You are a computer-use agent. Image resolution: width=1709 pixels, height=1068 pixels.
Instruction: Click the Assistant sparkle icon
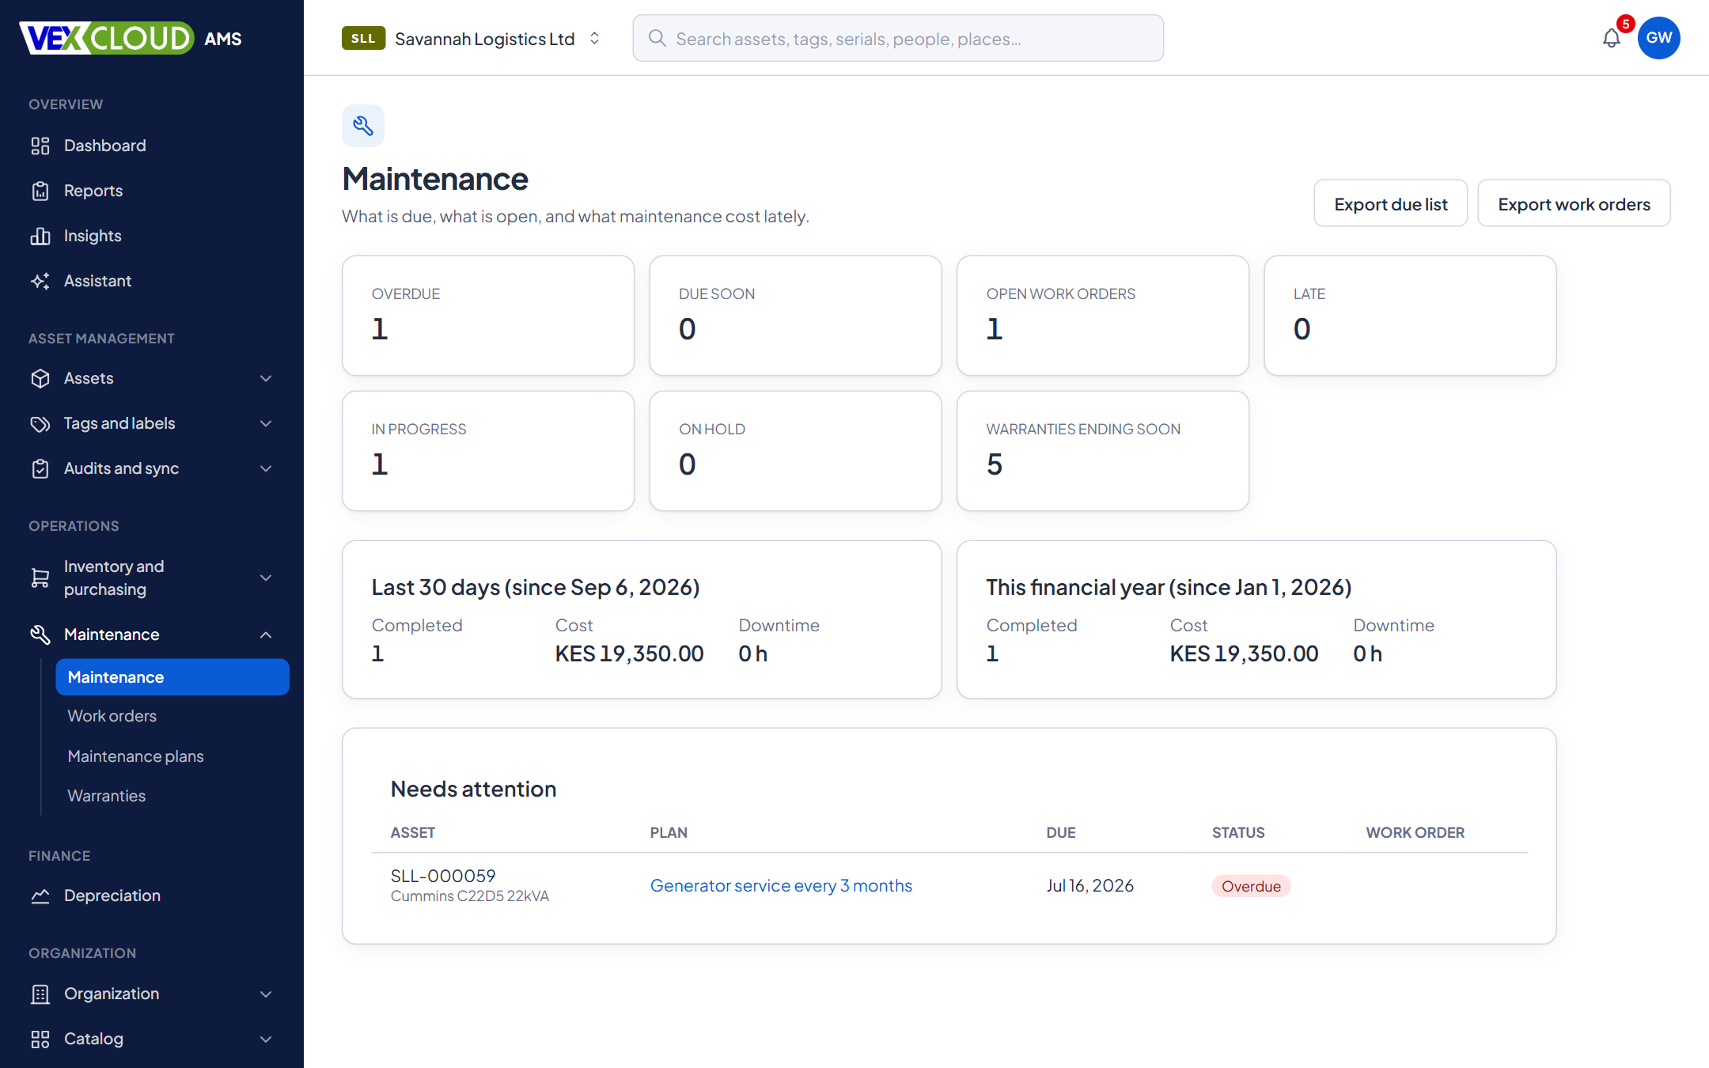click(x=40, y=281)
